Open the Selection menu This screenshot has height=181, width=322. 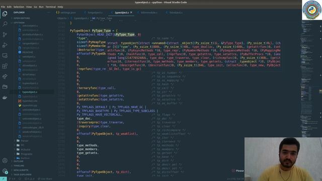tap(19, 7)
